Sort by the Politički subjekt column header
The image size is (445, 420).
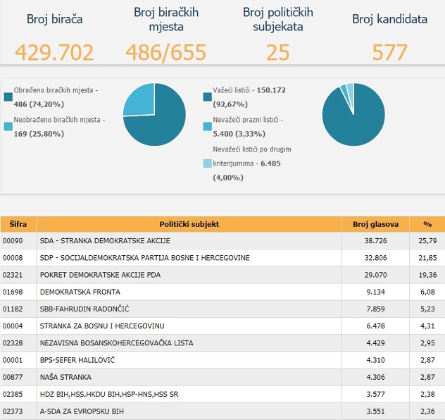(x=189, y=224)
